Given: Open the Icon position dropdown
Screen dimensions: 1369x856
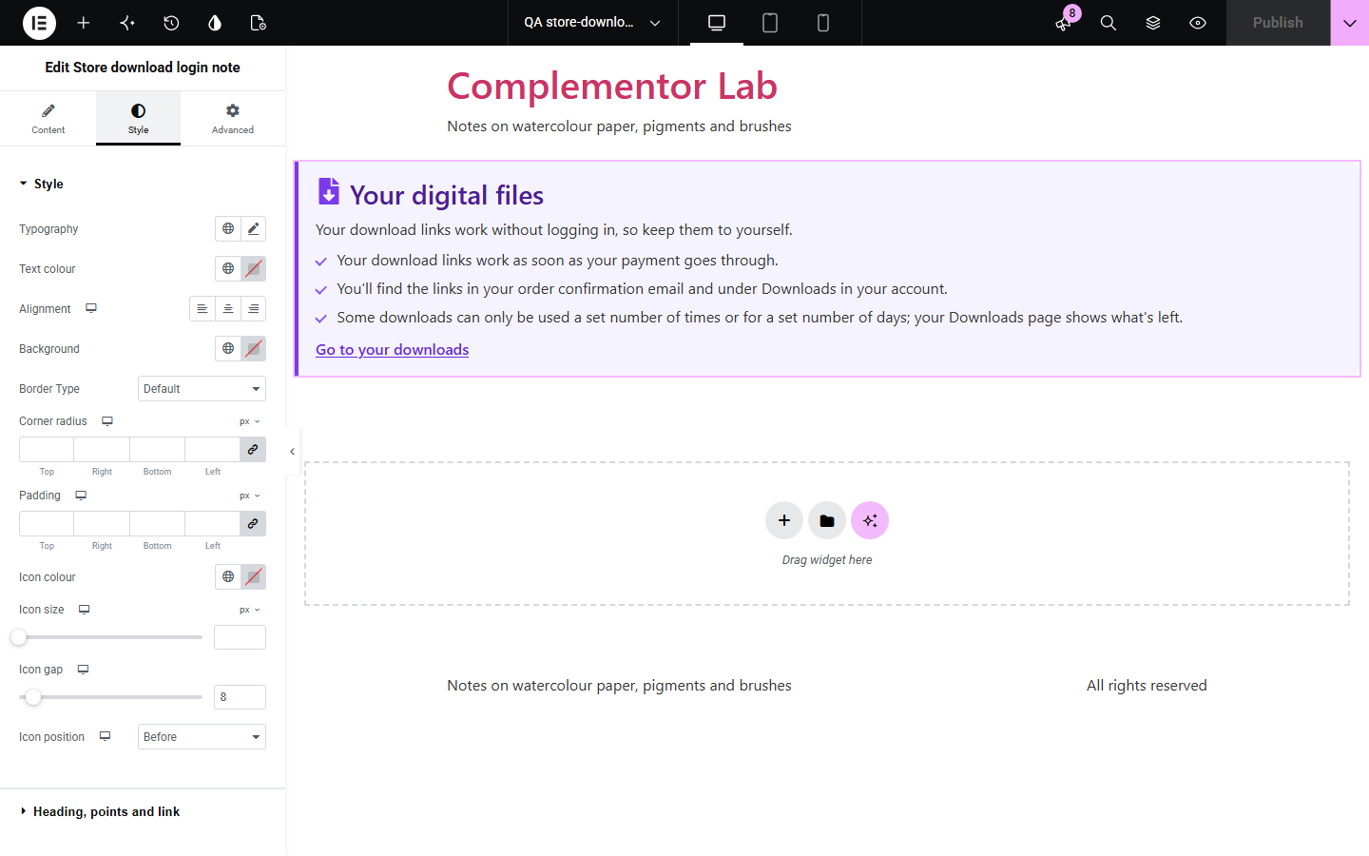Looking at the screenshot, I should [x=202, y=736].
